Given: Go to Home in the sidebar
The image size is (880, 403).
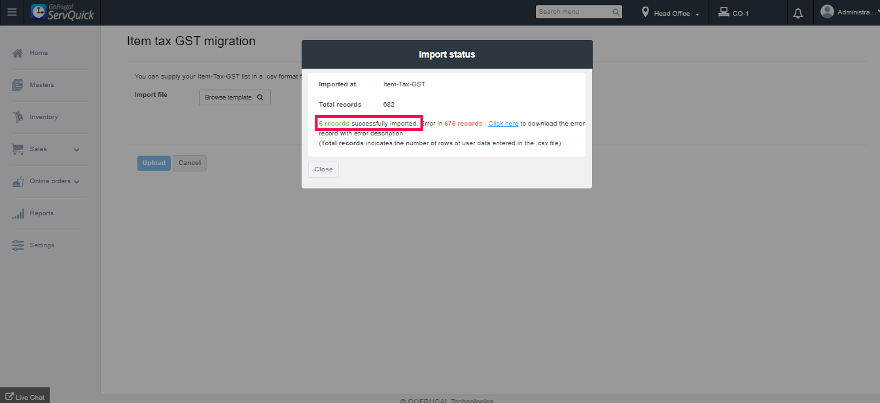Looking at the screenshot, I should click(39, 53).
